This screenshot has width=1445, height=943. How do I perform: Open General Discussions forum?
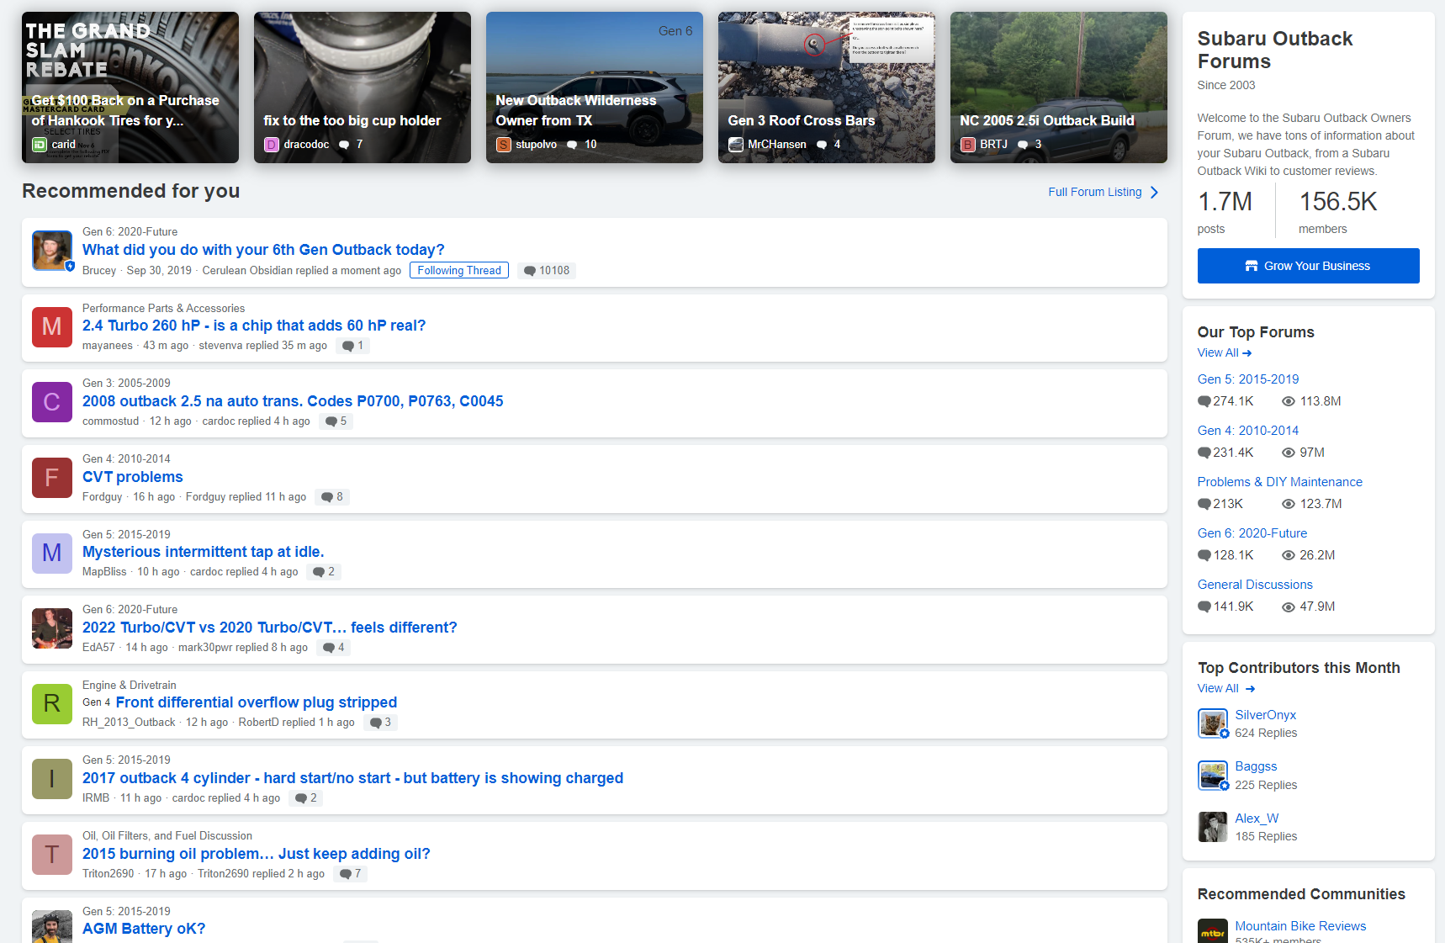pos(1254,585)
